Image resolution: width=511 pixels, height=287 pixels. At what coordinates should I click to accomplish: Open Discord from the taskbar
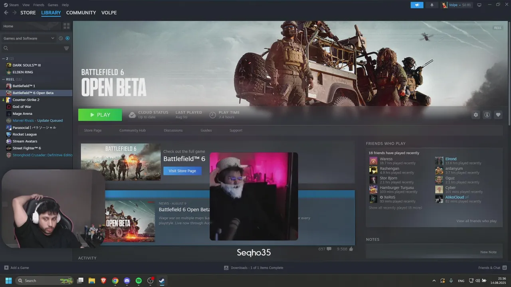click(127, 281)
